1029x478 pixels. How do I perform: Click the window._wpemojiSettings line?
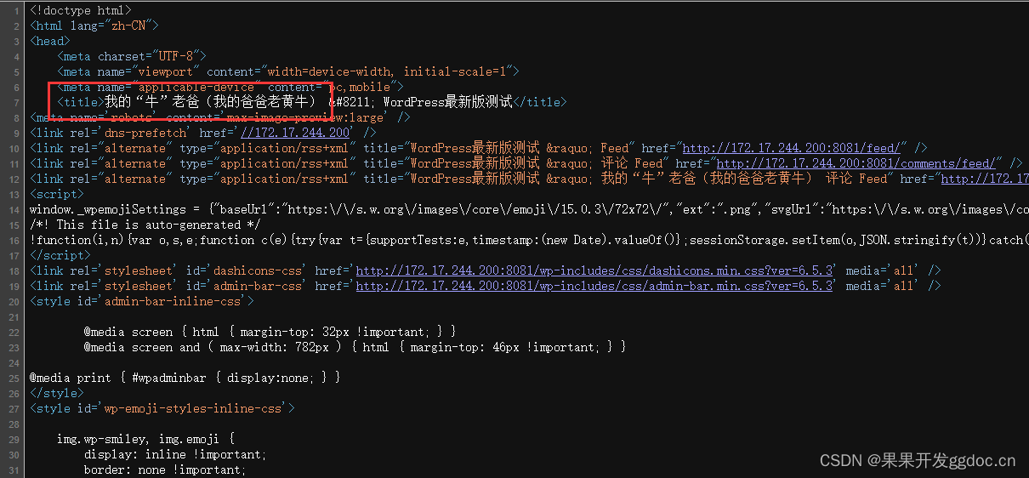527,209
